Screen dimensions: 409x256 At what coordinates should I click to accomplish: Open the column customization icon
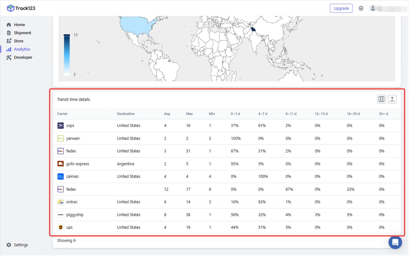click(x=382, y=99)
